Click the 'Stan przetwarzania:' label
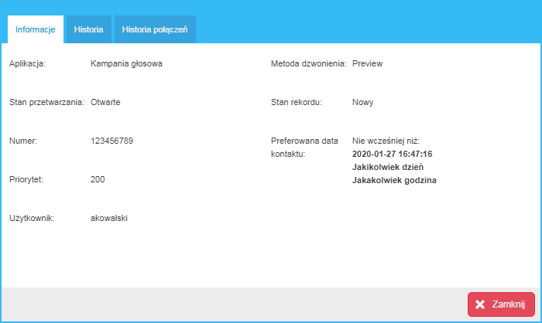 [46, 102]
